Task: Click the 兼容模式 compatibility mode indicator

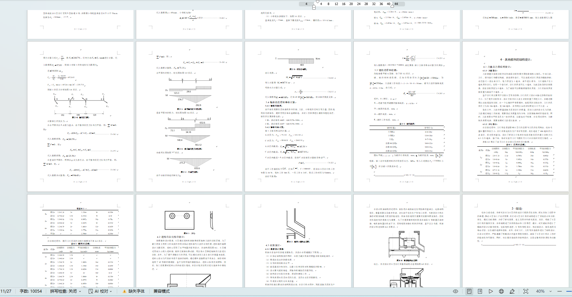Action: point(162,291)
